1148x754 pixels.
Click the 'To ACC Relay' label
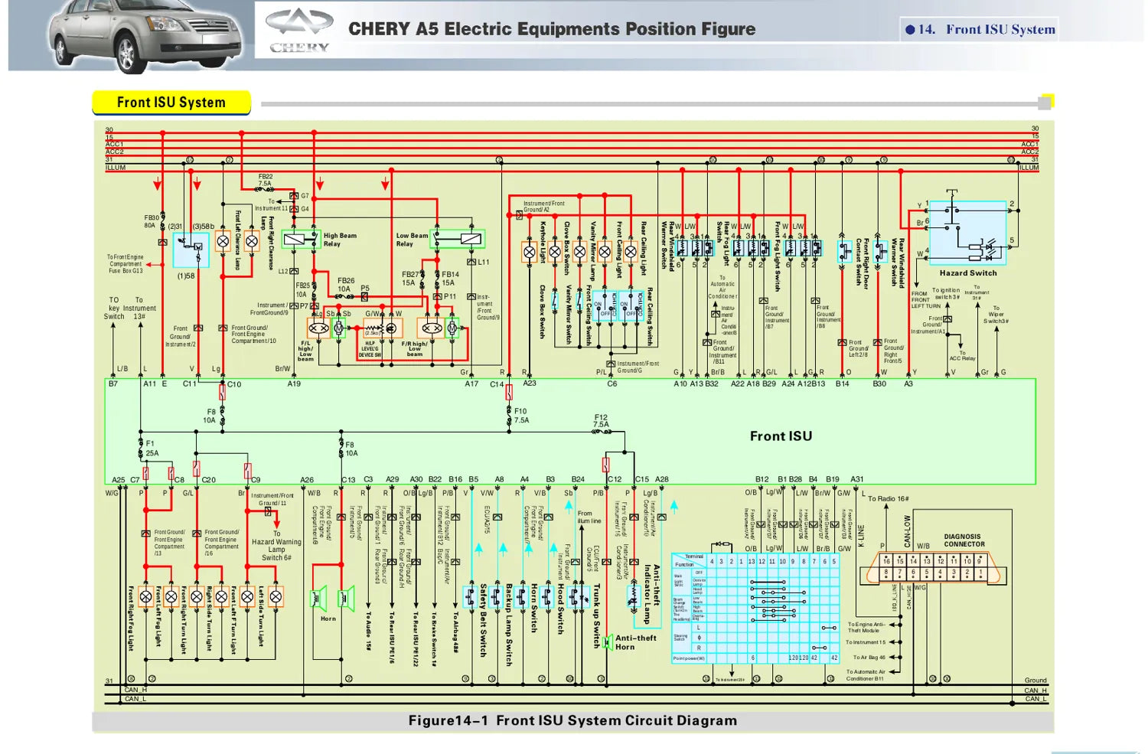[962, 356]
